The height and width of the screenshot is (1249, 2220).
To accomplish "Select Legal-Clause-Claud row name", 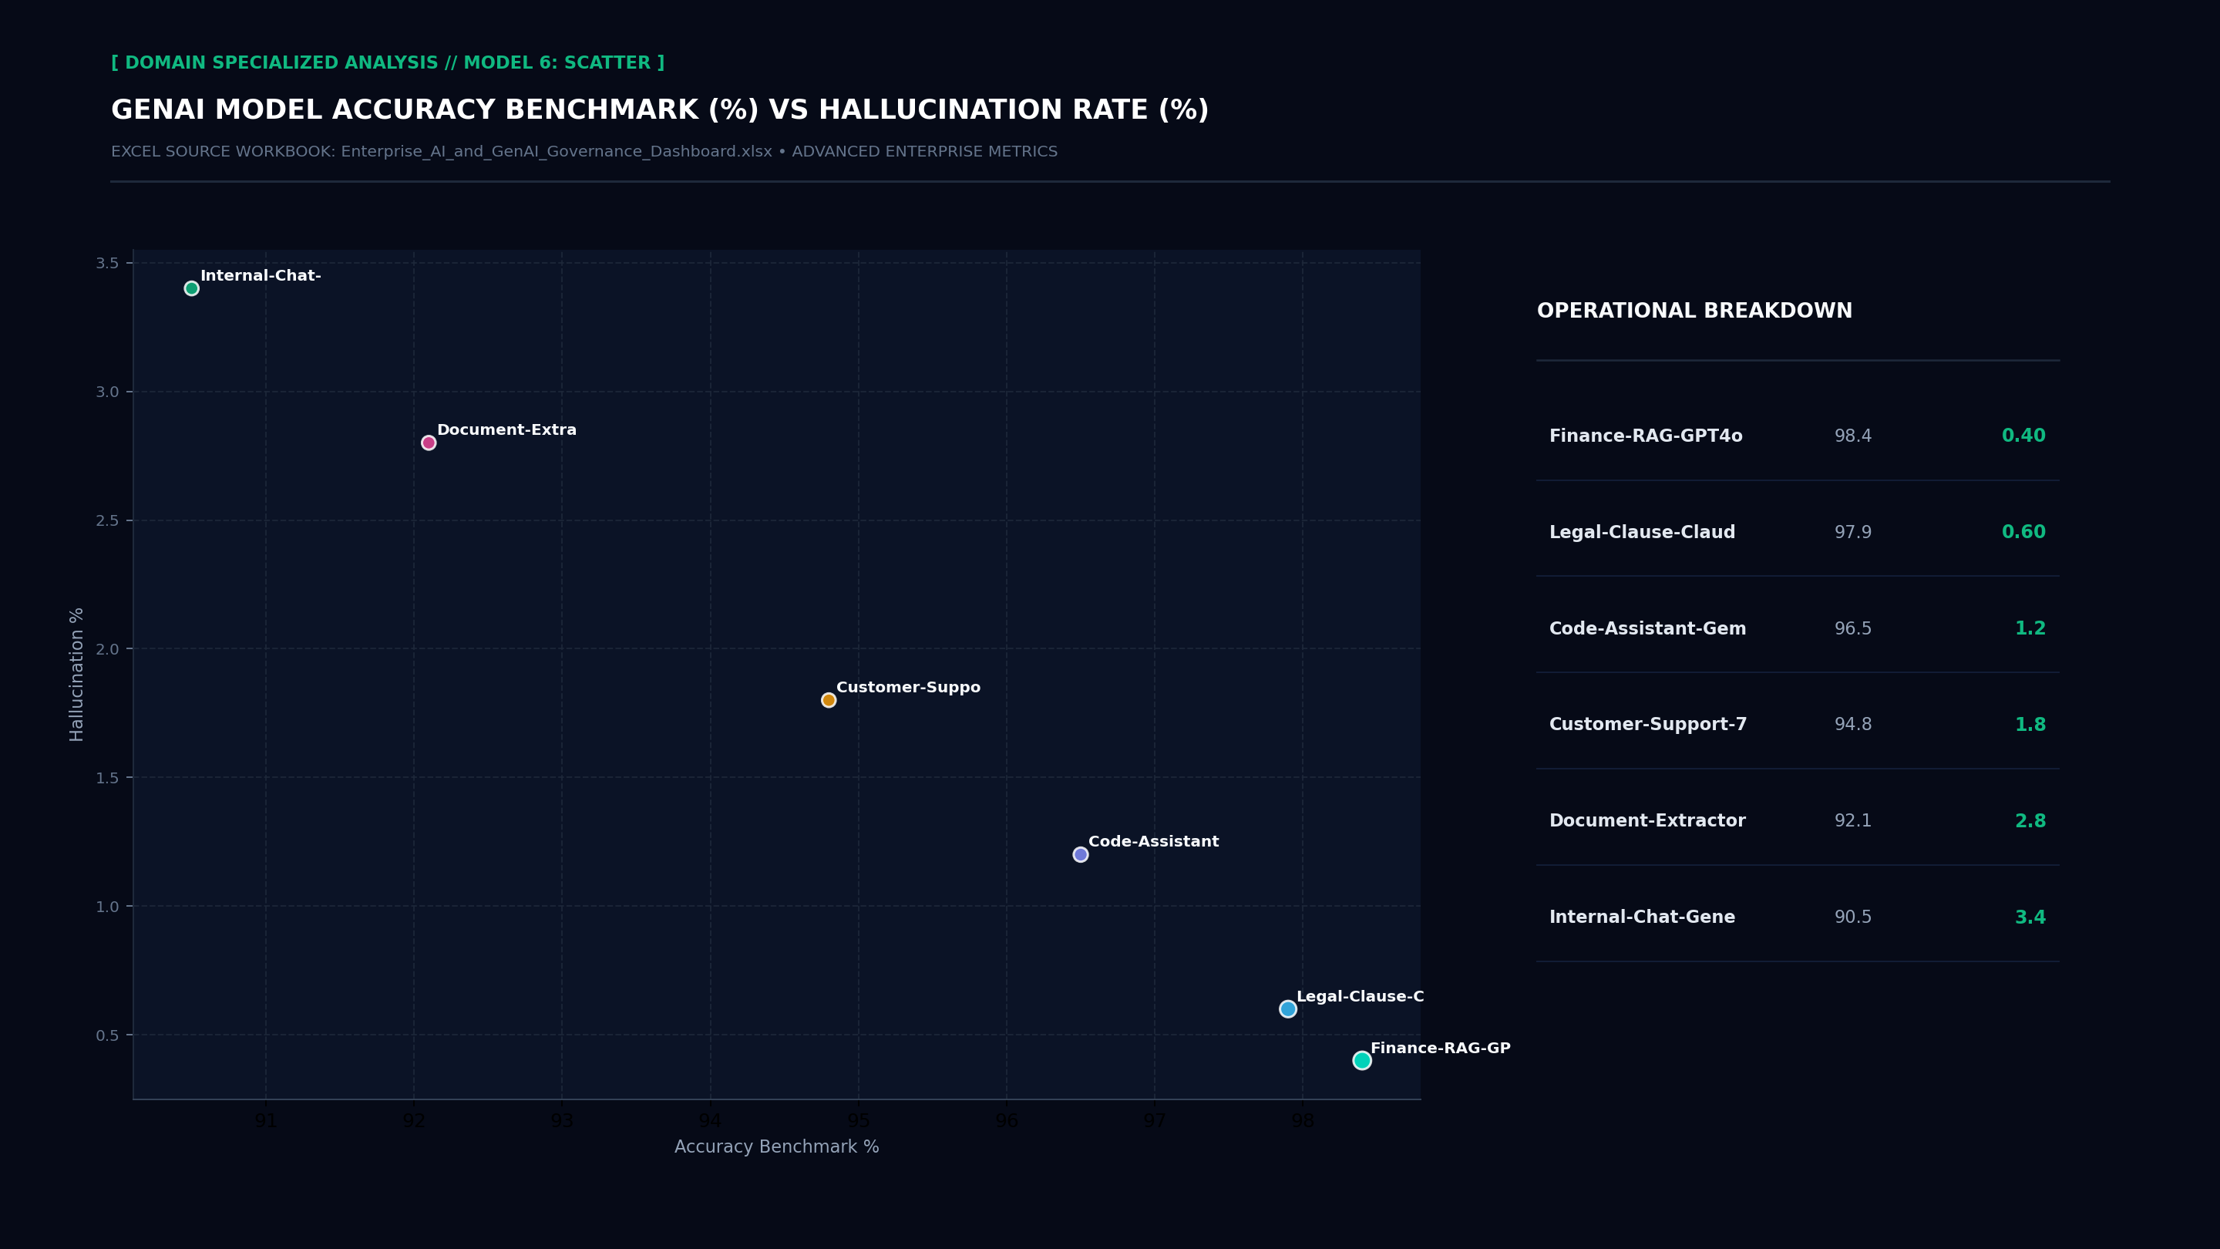I will point(1642,533).
